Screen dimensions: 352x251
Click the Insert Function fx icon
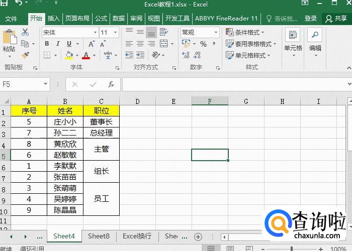pos(111,84)
